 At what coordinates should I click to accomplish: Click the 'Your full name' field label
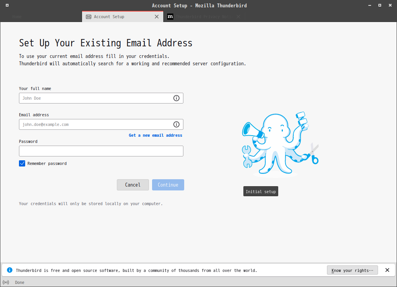tap(35, 88)
